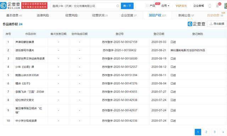Viewport: 227px width, 136px height.
Task: Select work name 精讲《庄子》
Action: click(x=23, y=83)
